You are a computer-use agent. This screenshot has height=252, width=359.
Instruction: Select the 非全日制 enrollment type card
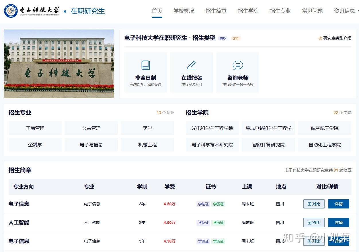click(x=146, y=72)
